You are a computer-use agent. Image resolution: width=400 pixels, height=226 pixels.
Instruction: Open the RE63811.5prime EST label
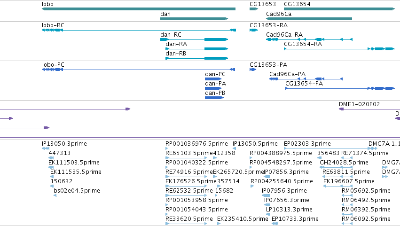click(x=346, y=172)
